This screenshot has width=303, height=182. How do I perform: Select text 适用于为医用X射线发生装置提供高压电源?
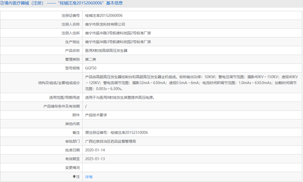120,97
